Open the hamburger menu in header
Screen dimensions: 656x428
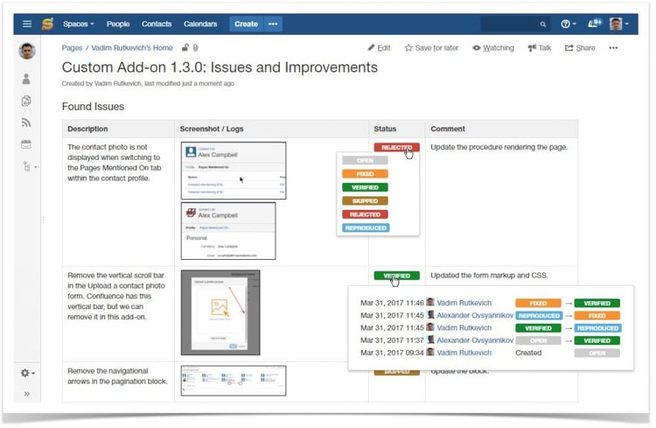click(27, 24)
